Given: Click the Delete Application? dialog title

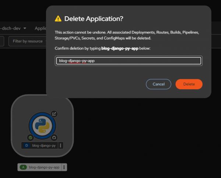Looking at the screenshot, I should point(94,19).
